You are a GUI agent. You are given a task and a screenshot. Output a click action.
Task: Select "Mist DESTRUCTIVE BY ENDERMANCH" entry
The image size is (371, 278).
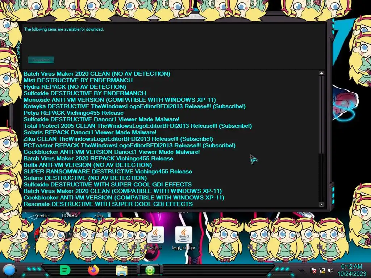(78, 80)
